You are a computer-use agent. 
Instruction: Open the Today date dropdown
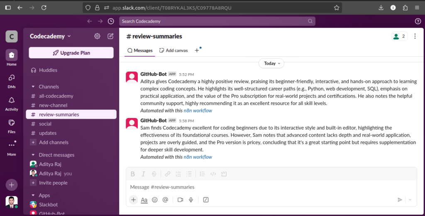[271, 63]
